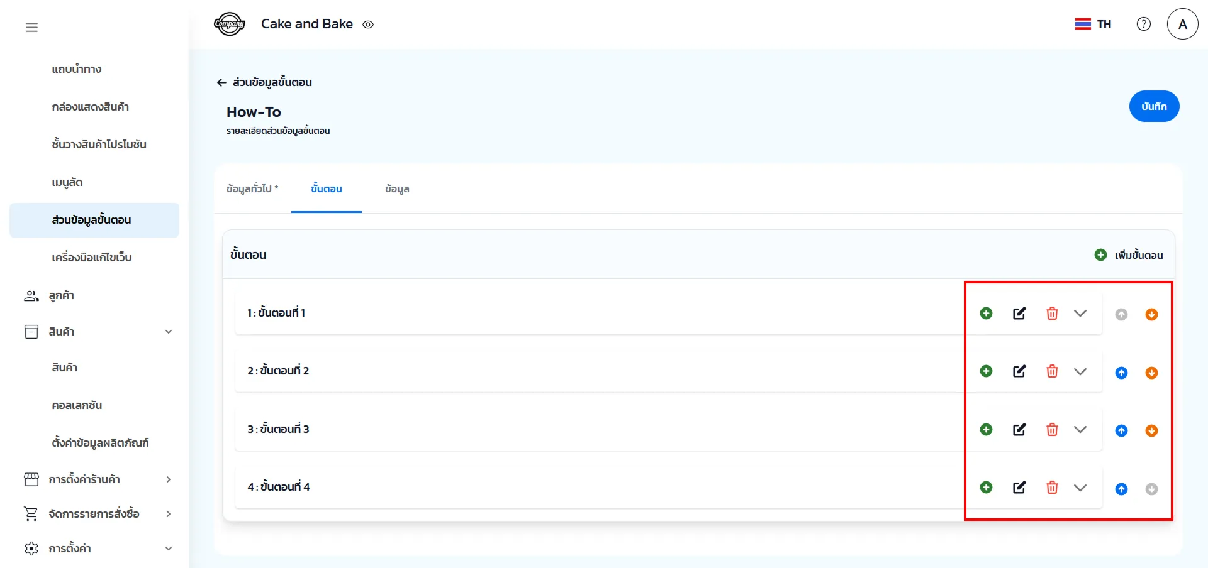Delete step 3 with the trash icon
1208x568 pixels.
point(1052,430)
